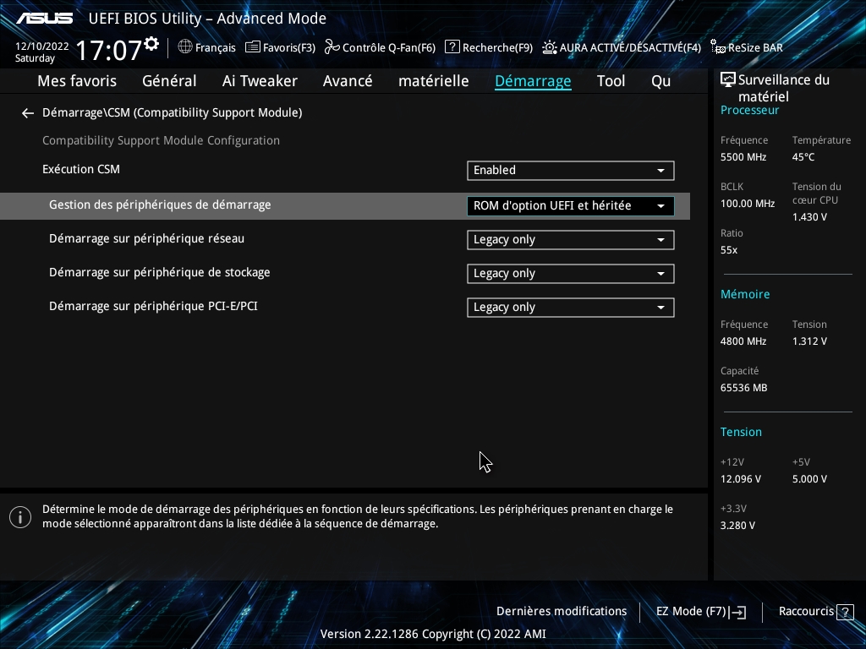Click AURA ACTIVÉ/DÉSACTIVÉ(F4) label
866x649 pixels.
tap(630, 48)
